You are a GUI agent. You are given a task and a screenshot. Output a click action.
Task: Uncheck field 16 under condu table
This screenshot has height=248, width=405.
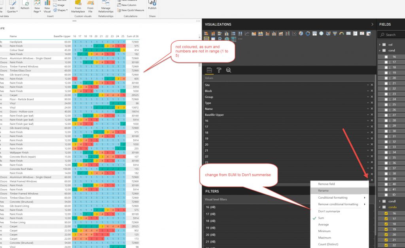coord(386,213)
